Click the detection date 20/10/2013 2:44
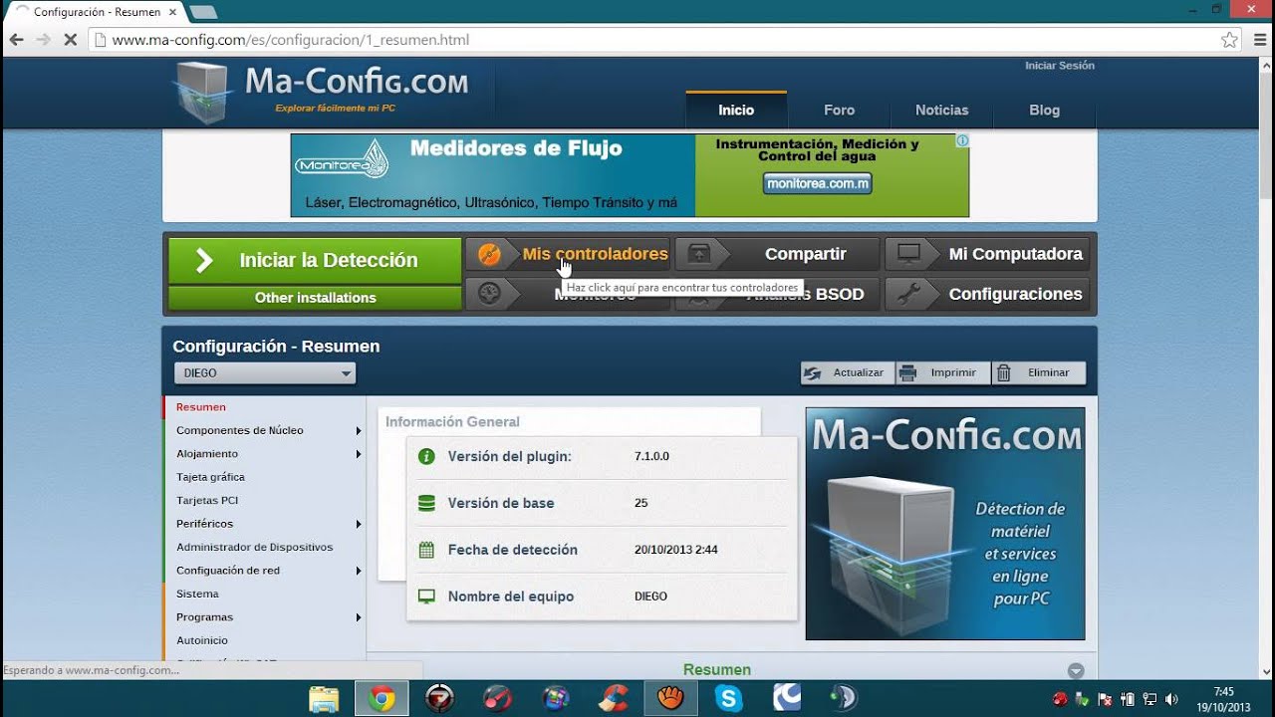1275x717 pixels. (x=676, y=550)
